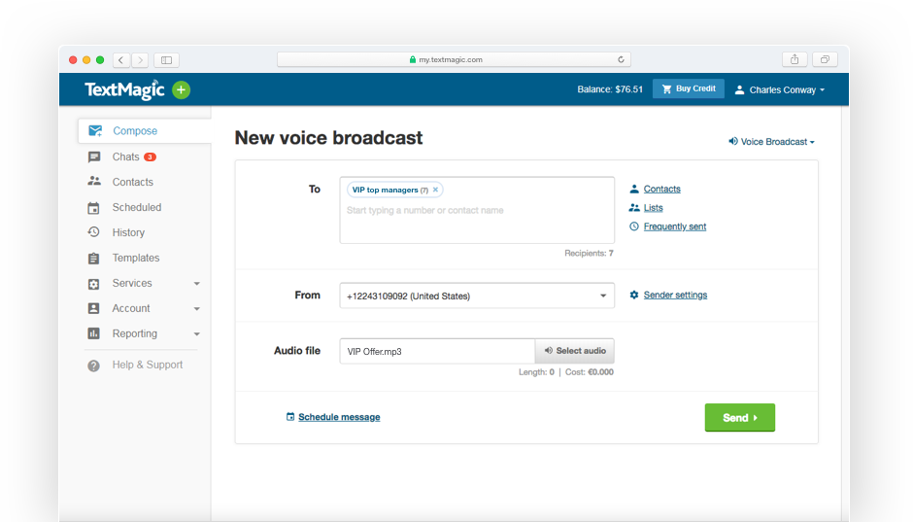Screen dimensions: 913x522
Task: Click the calendar icon beside Schedule message
Action: pyautogui.click(x=290, y=417)
